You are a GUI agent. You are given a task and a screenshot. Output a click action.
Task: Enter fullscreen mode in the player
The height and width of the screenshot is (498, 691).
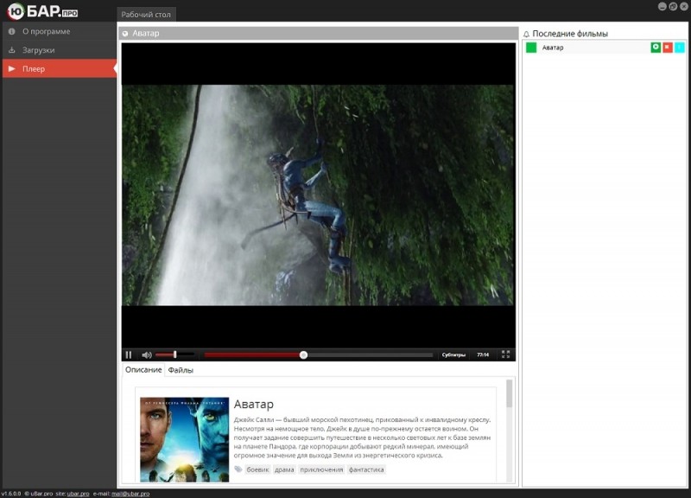click(x=505, y=354)
